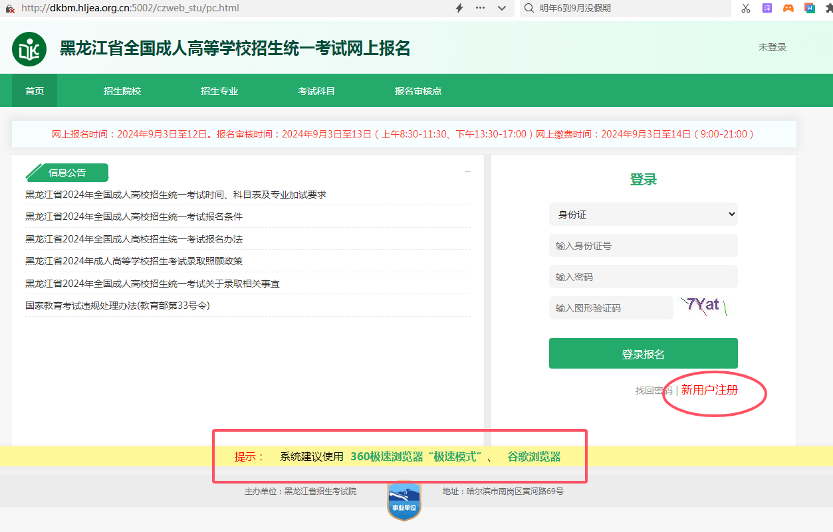This screenshot has width=833, height=532.
Task: Click the 新用户注册 link
Action: 709,390
